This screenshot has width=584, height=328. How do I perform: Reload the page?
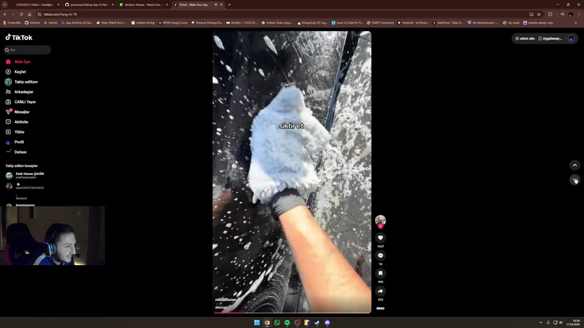click(x=21, y=14)
